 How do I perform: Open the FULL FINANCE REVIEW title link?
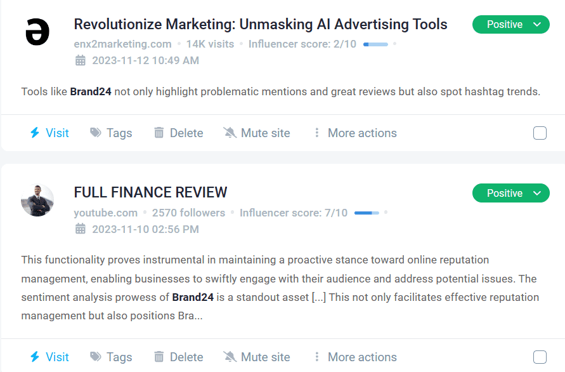coord(150,192)
